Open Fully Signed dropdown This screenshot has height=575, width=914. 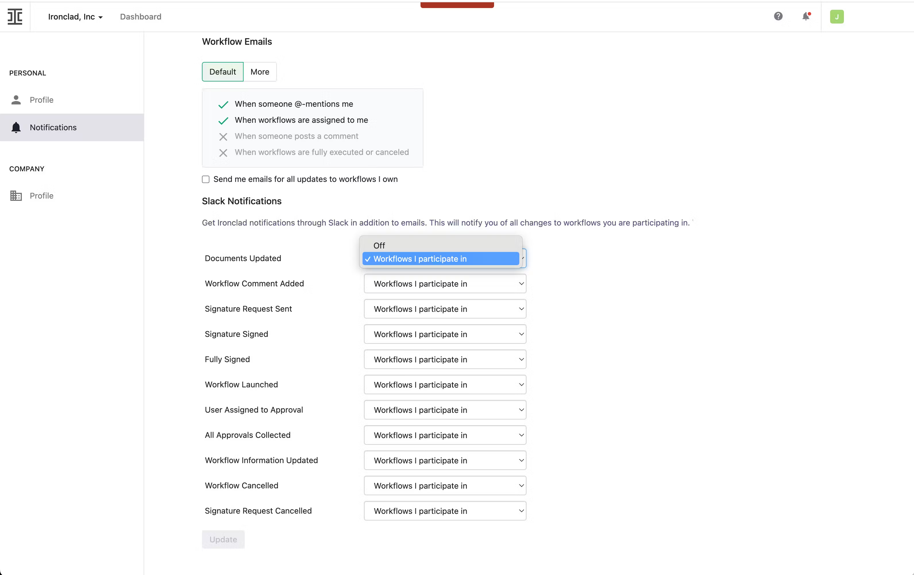click(445, 359)
